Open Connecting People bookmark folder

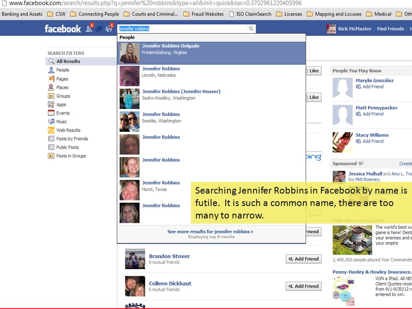(94, 14)
